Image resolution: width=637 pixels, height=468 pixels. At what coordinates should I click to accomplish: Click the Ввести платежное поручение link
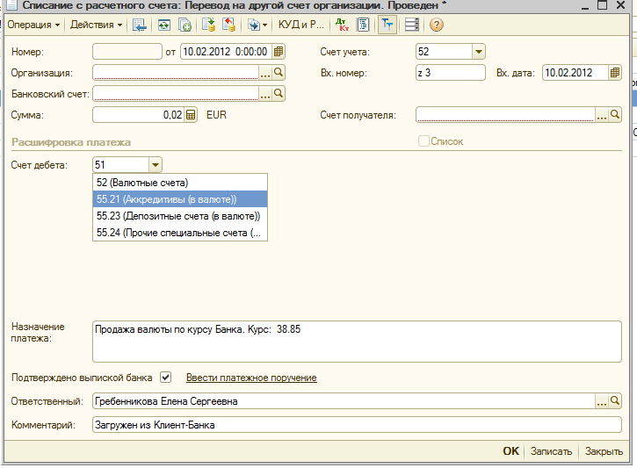click(x=251, y=378)
